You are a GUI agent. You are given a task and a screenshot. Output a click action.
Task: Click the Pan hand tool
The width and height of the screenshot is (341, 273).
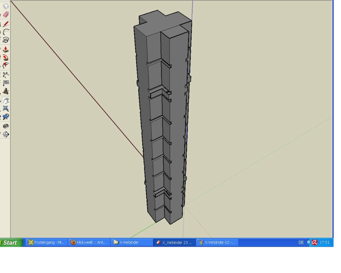6,101
